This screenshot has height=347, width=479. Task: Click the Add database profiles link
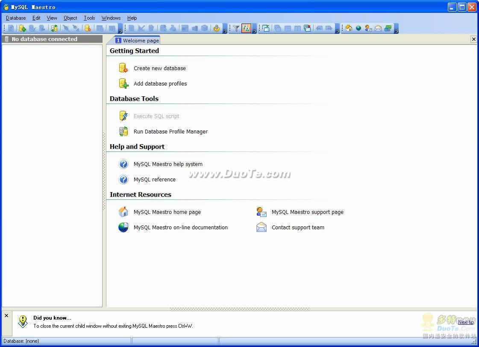click(160, 83)
